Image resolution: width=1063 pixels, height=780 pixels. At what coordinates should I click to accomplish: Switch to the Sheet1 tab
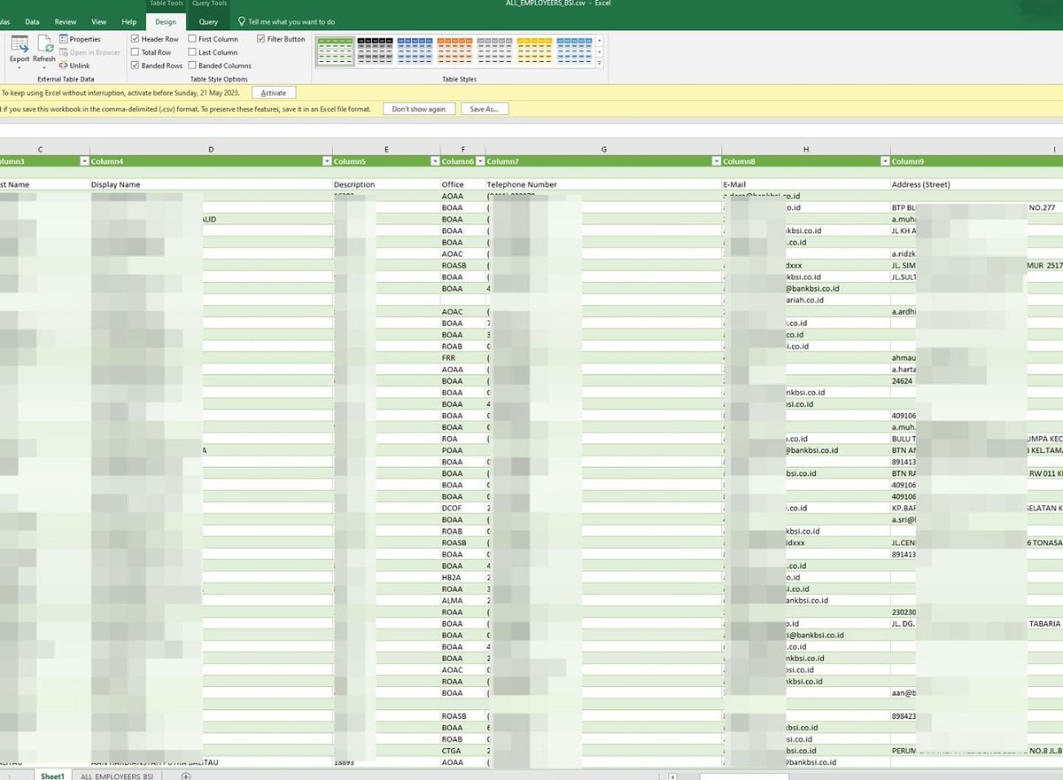click(52, 776)
